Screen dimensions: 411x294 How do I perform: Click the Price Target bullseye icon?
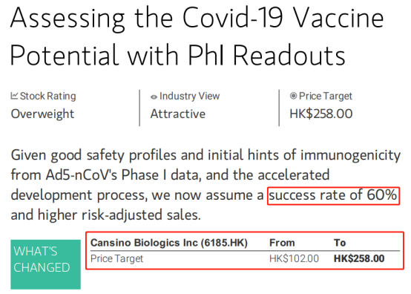pyautogui.click(x=293, y=96)
